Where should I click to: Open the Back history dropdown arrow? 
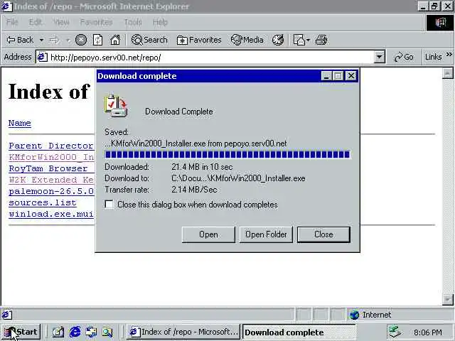click(x=41, y=40)
